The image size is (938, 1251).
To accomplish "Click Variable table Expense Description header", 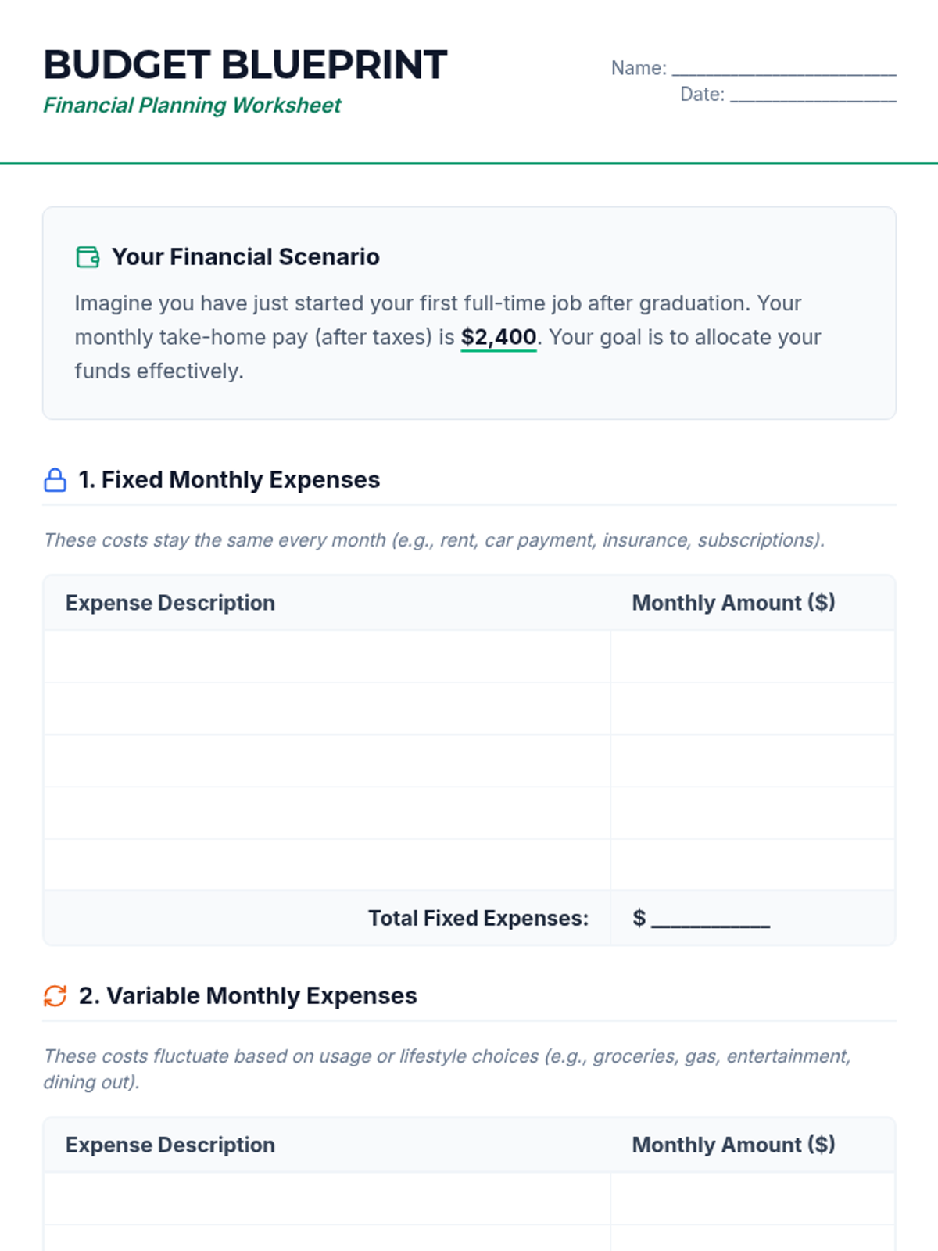I will pos(170,1145).
